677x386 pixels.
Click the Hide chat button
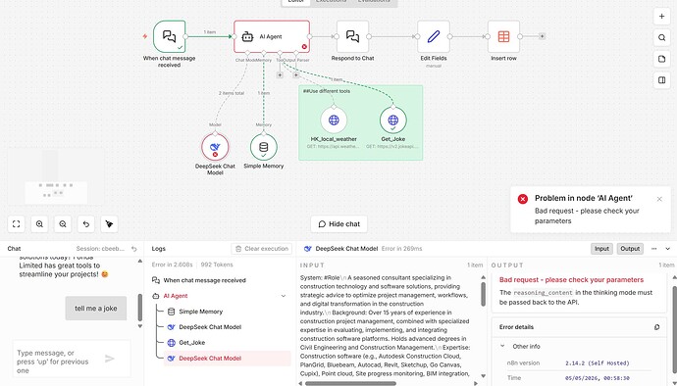point(338,223)
